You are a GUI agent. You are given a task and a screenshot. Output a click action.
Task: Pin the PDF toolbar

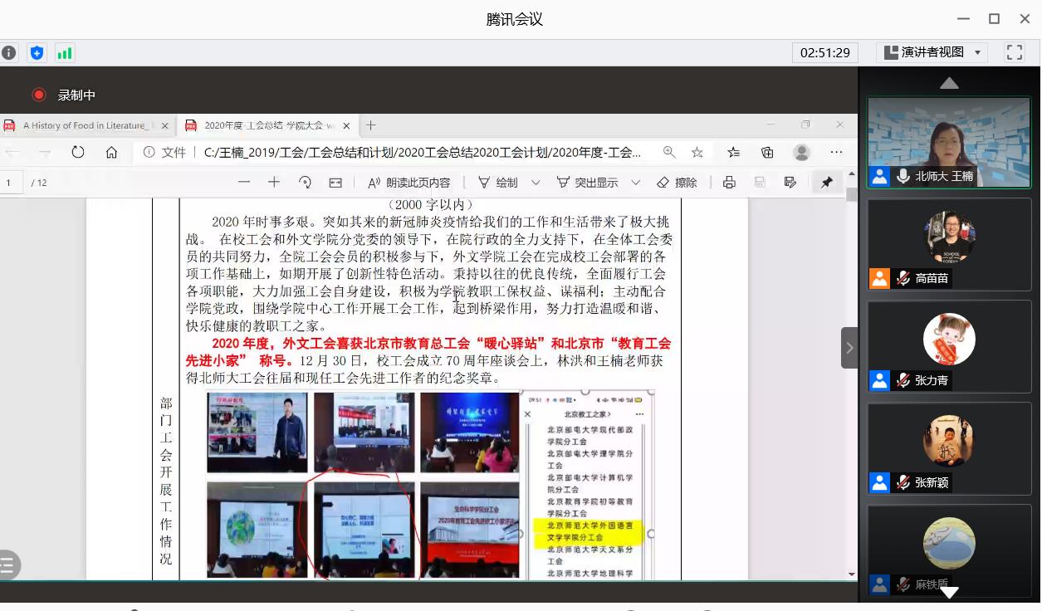[827, 183]
